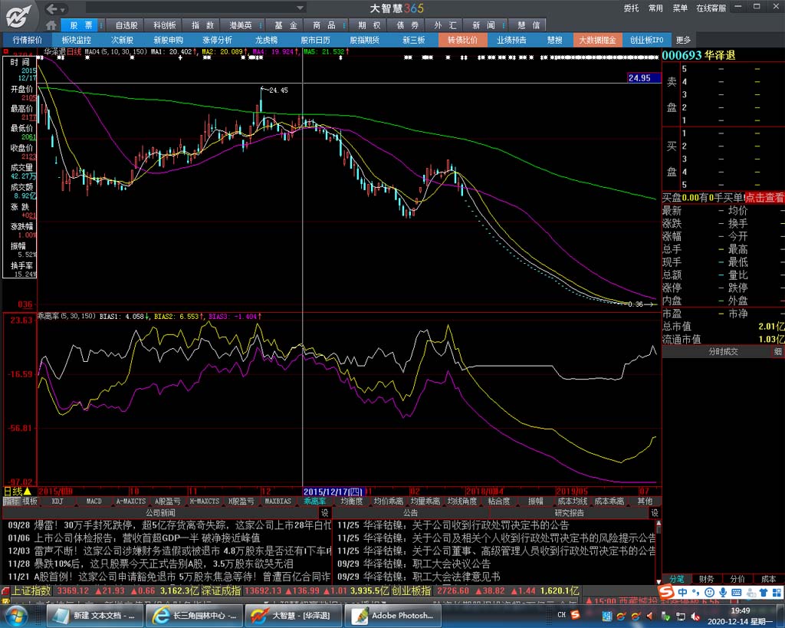This screenshot has height=628, width=785.
Task: Go back with the left arrow icon
Action: click(x=51, y=8)
